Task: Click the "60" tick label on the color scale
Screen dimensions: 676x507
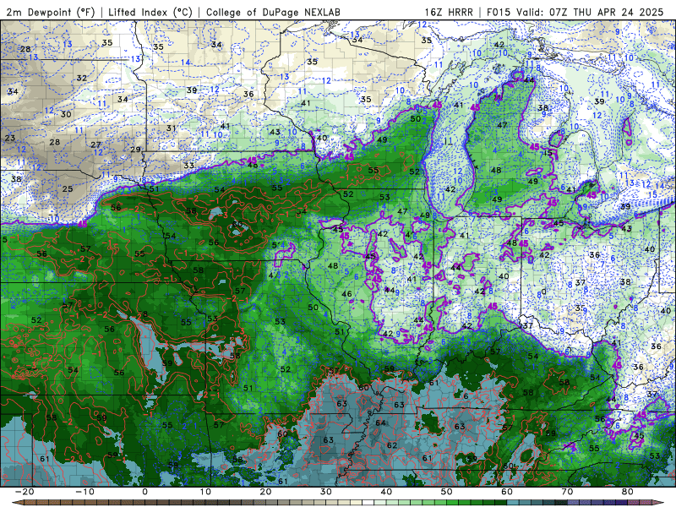Action: coord(507,492)
